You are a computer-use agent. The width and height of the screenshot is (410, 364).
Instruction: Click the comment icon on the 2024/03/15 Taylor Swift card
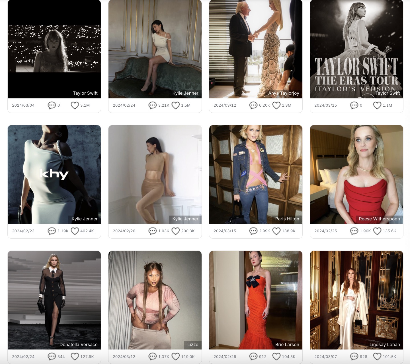[x=354, y=106]
